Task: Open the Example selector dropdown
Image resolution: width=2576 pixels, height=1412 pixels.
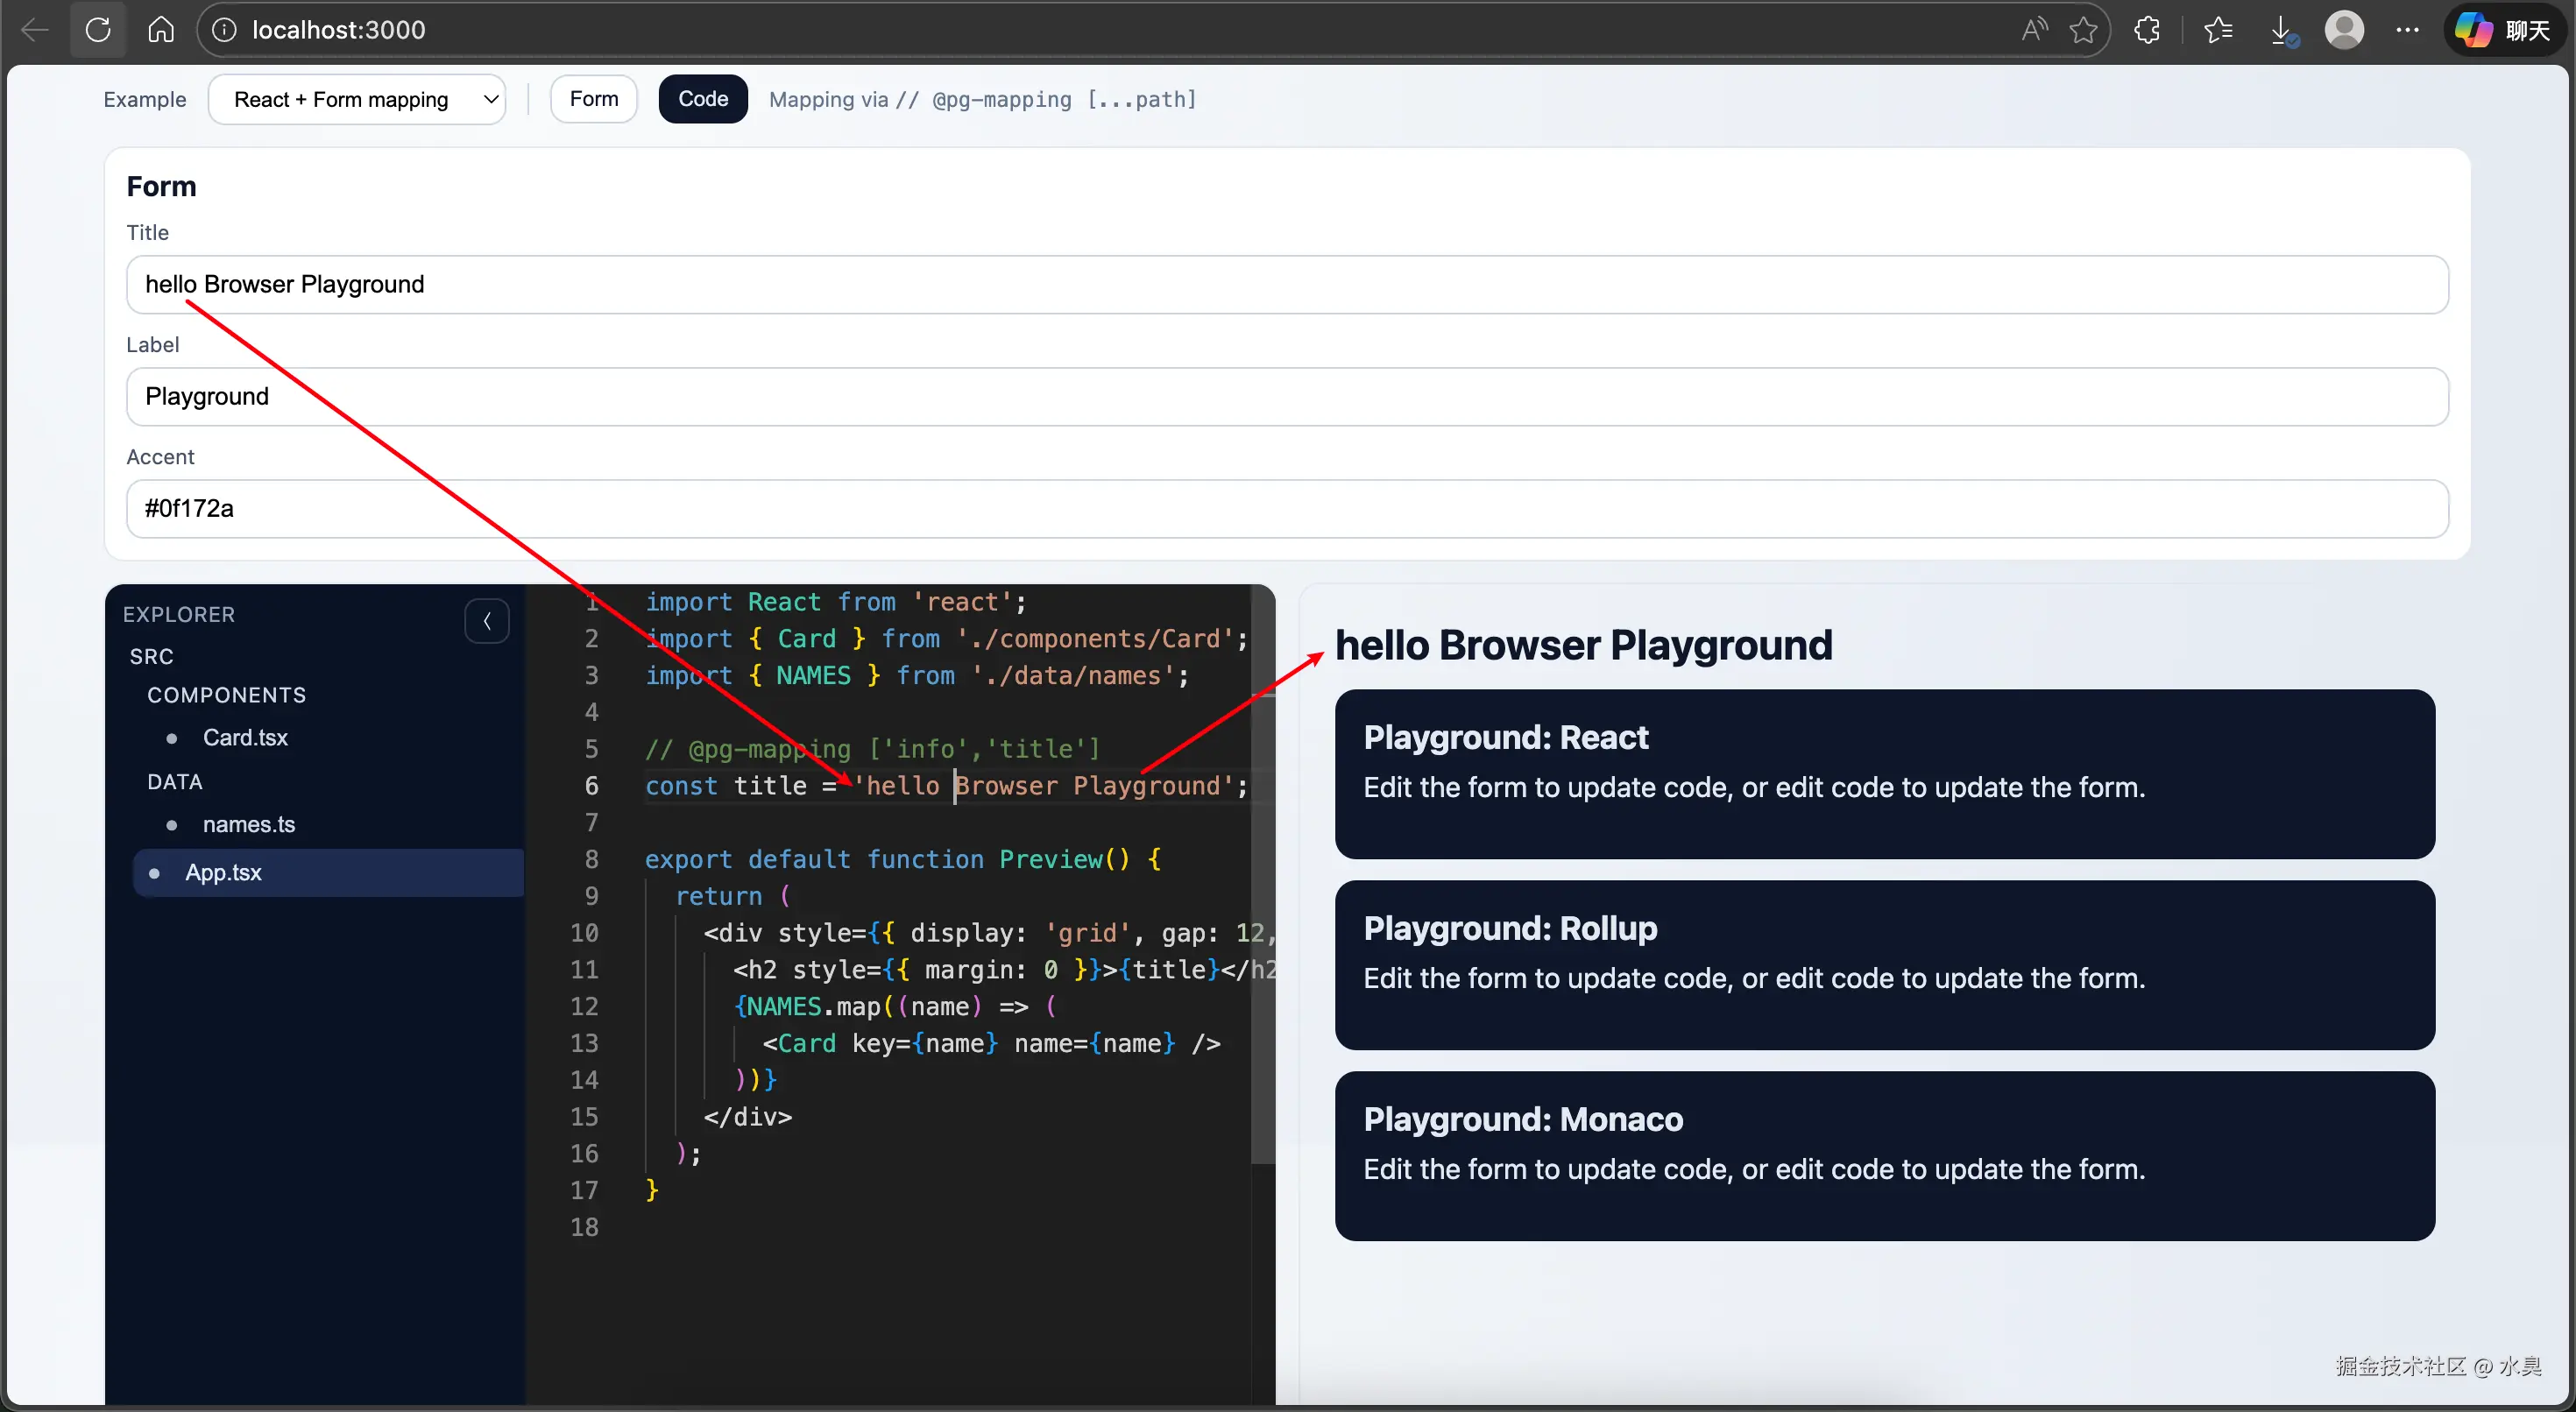Action: [x=357, y=99]
